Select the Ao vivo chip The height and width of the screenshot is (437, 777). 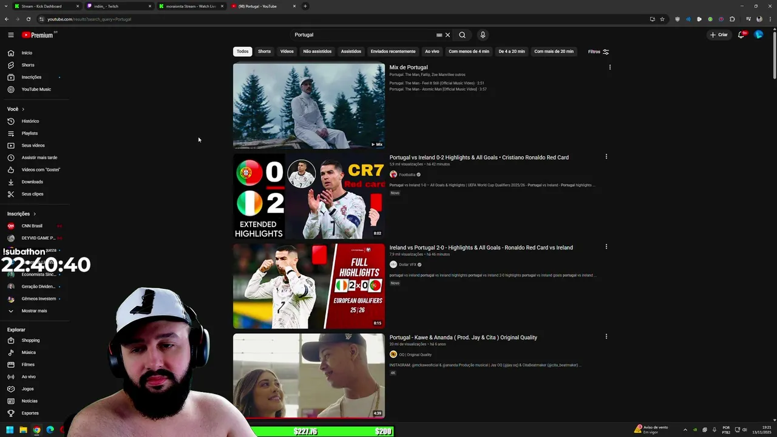pos(432,52)
